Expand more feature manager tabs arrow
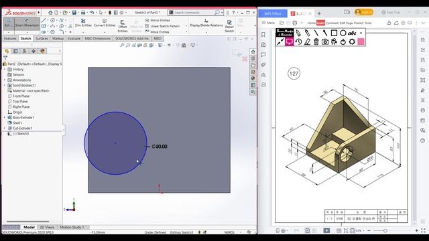This screenshot has height=241, width=429. (60, 51)
